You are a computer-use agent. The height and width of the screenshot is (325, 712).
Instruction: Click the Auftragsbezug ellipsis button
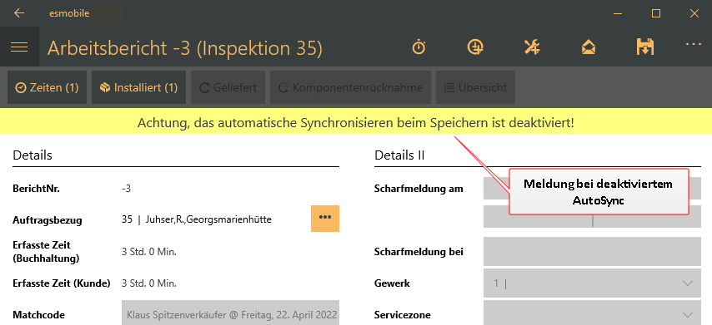(x=325, y=218)
